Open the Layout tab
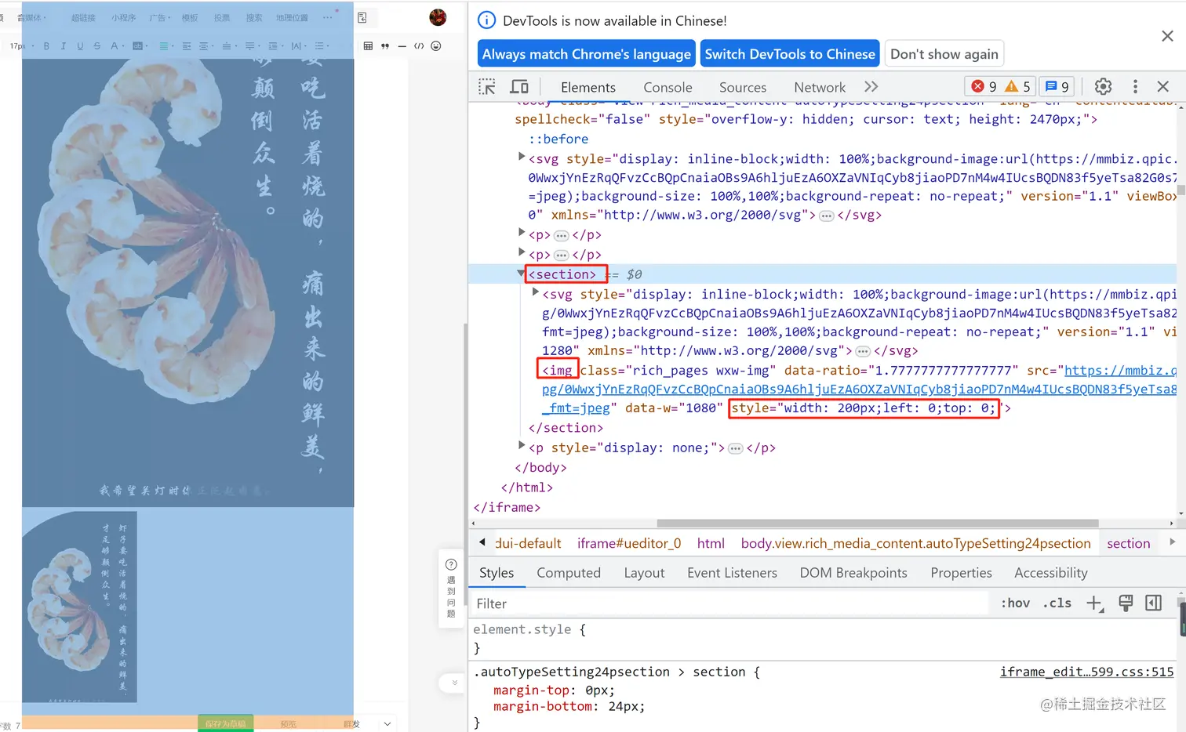This screenshot has height=732, width=1186. click(644, 573)
